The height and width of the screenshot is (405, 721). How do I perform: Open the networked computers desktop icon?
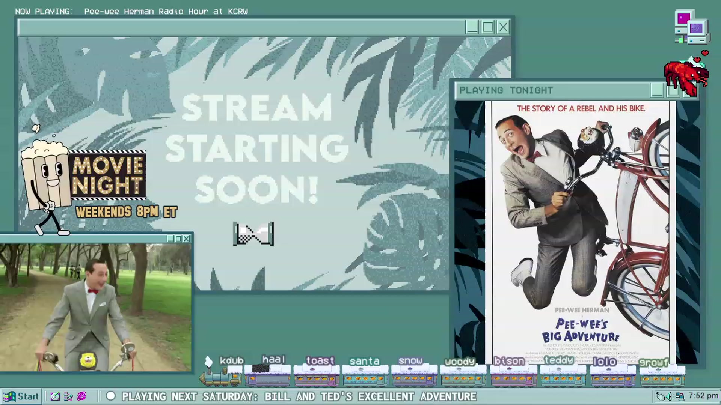[x=692, y=27]
